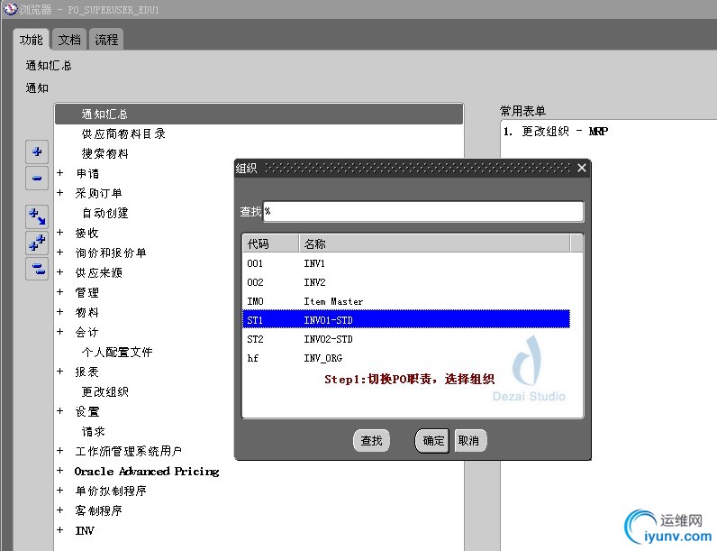Click the expand-node plus icon button
This screenshot has height=551, width=717.
click(37, 152)
